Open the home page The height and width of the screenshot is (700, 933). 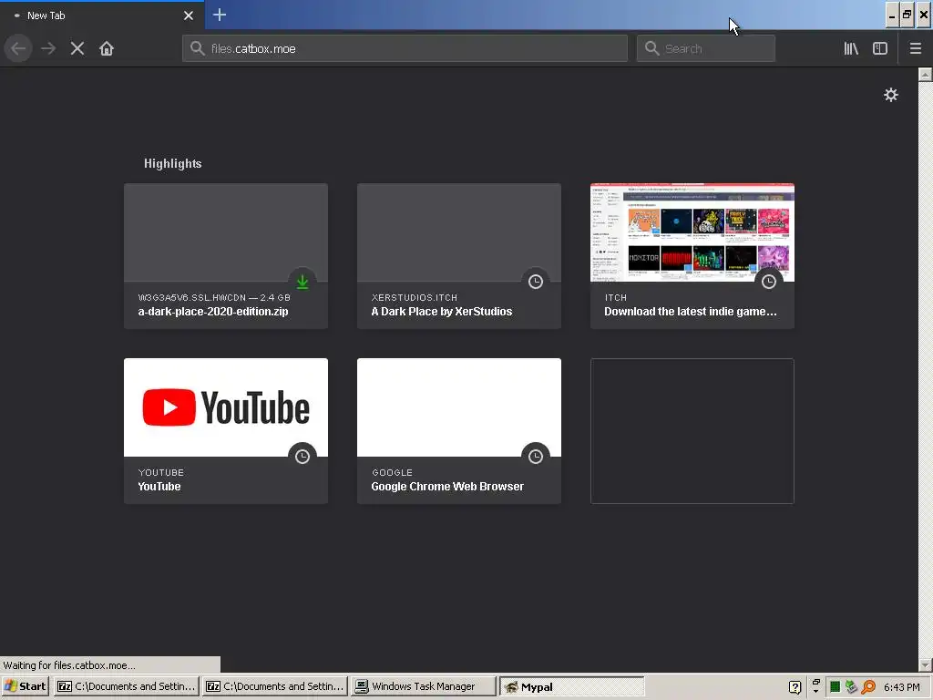click(x=107, y=48)
